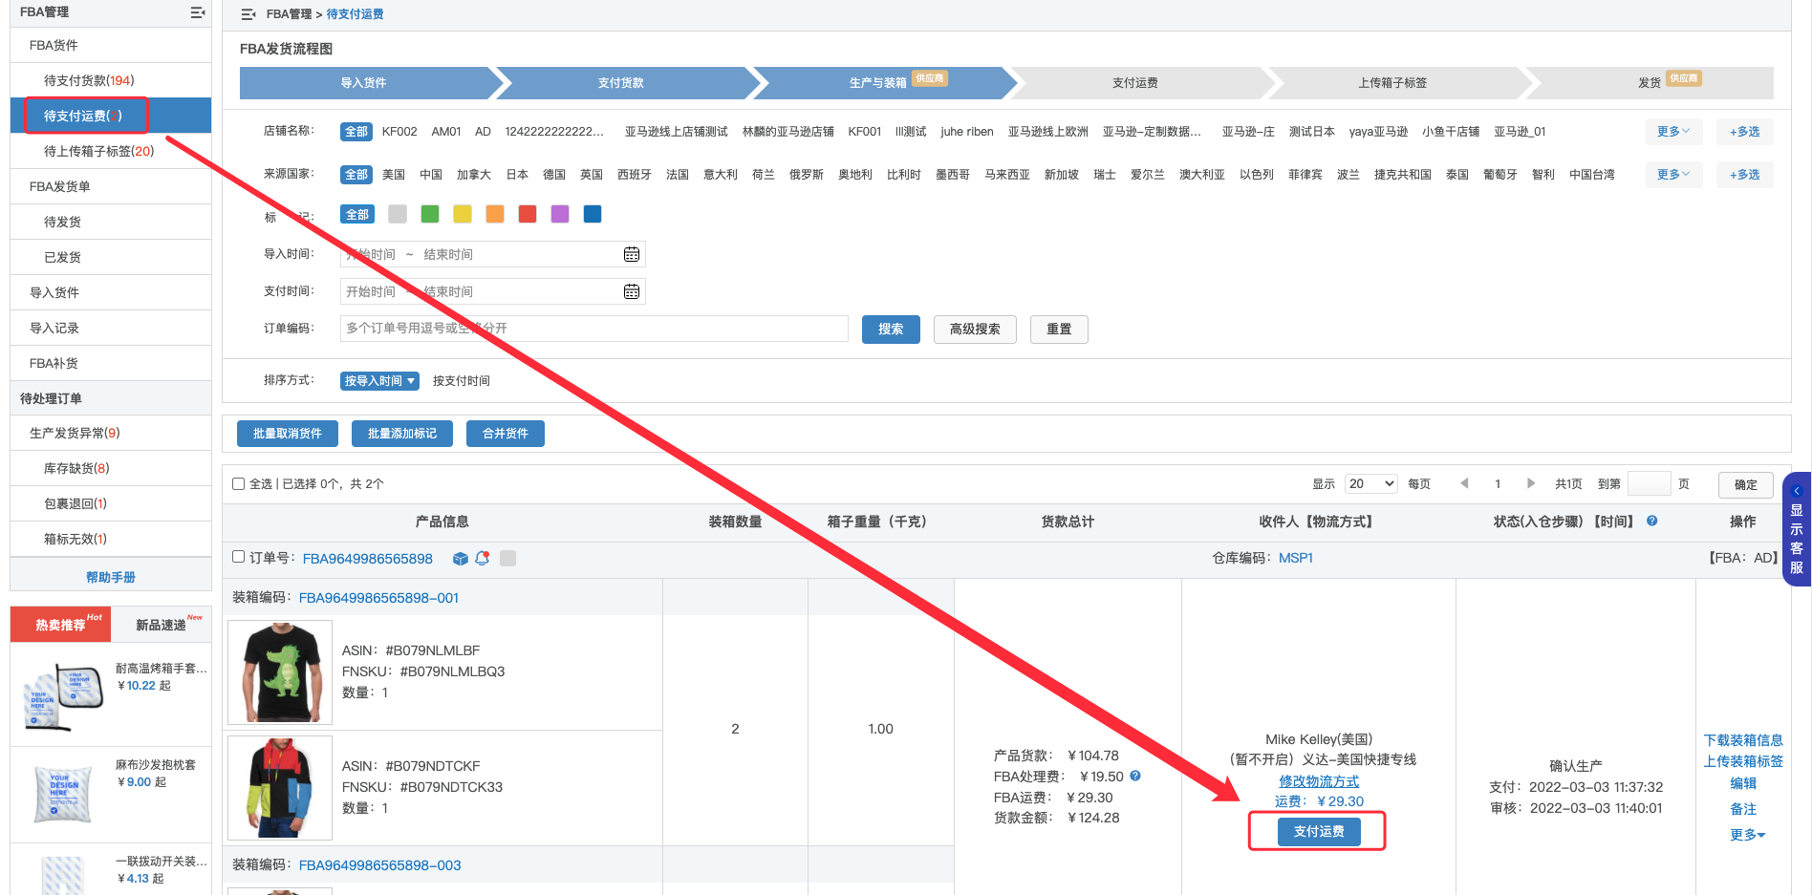Open the 支付时间 calendar picker icon
1812x895 pixels.
click(631, 291)
